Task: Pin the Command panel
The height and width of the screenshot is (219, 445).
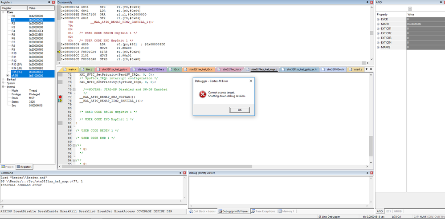Action: tap(180, 172)
